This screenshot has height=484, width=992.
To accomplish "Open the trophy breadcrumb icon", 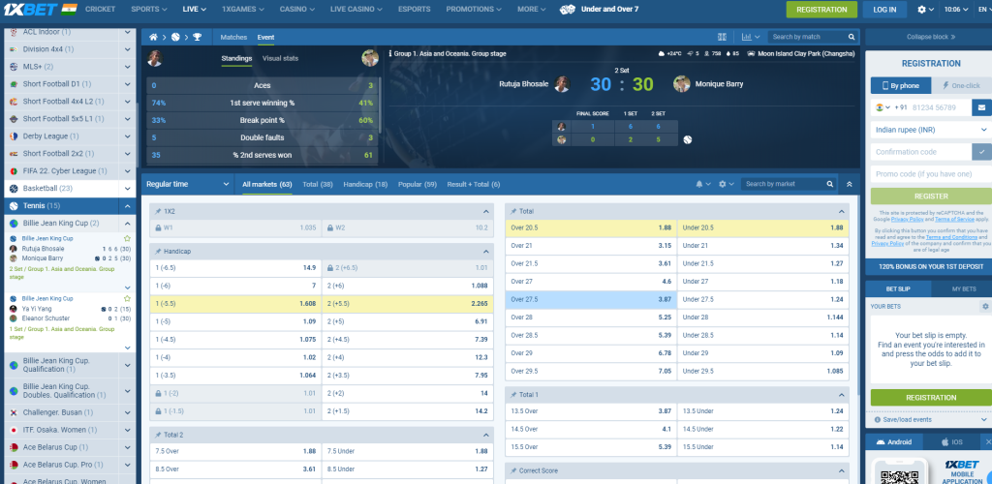I will (198, 38).
